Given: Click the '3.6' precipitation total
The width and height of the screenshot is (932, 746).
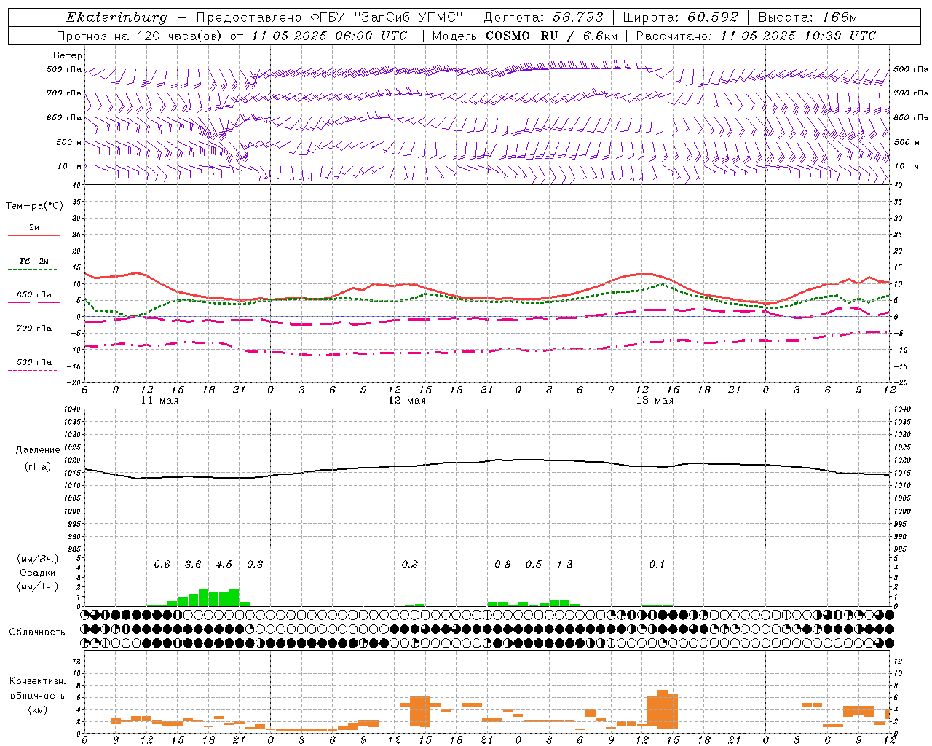Looking at the screenshot, I should [x=193, y=564].
